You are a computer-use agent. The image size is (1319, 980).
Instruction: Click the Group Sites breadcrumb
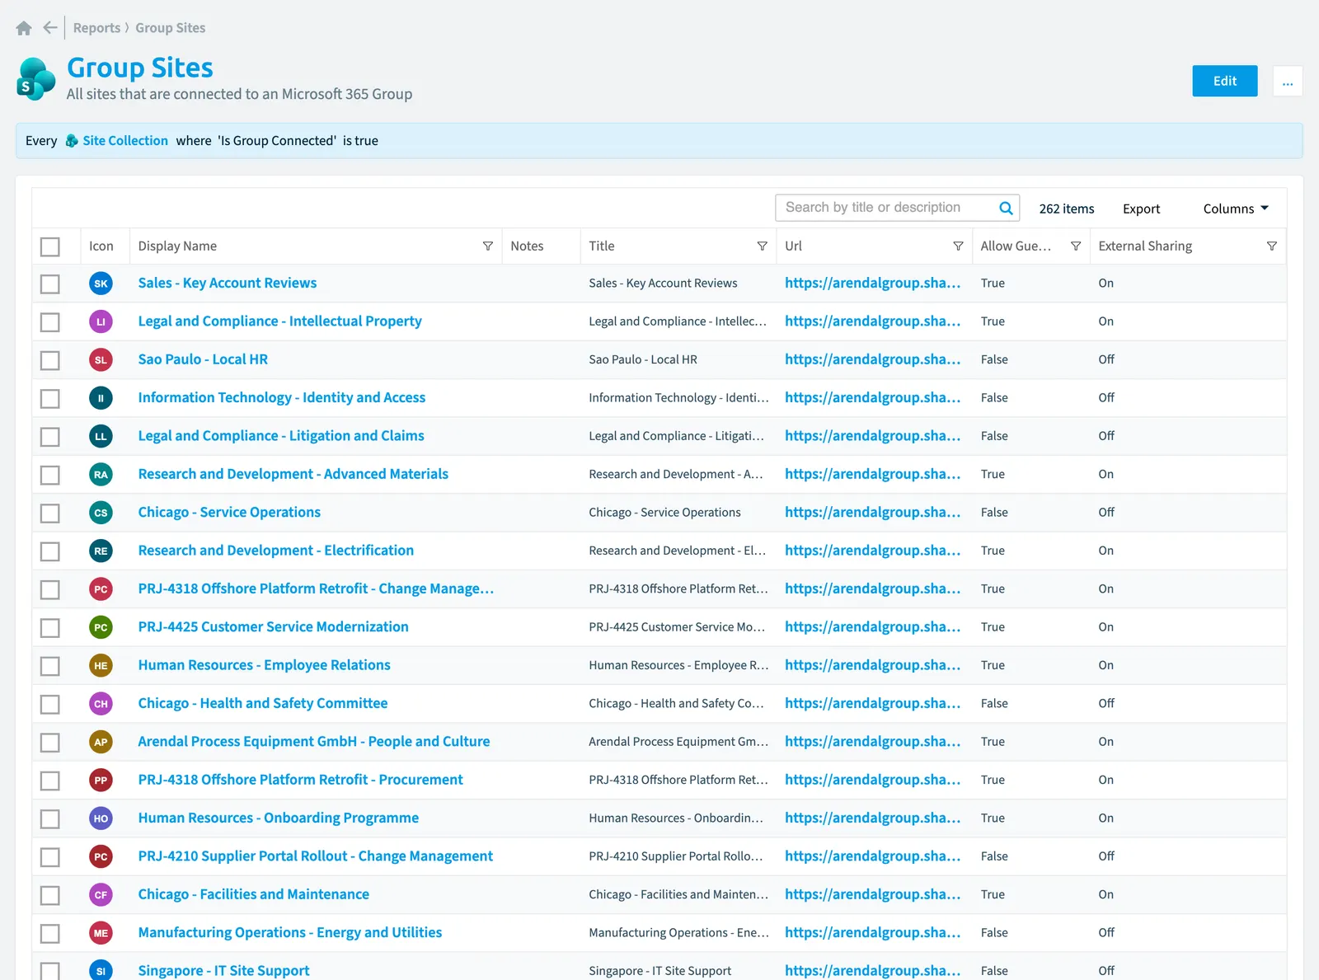coord(171,28)
